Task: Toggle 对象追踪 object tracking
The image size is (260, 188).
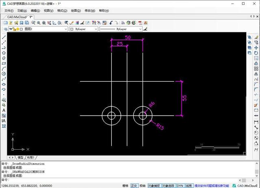Action: click(x=169, y=186)
